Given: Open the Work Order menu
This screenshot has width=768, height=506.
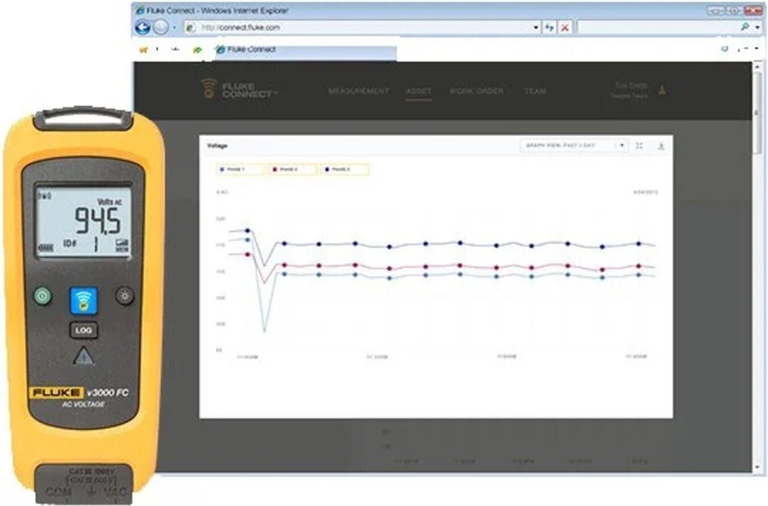Looking at the screenshot, I should pyautogui.click(x=477, y=91).
